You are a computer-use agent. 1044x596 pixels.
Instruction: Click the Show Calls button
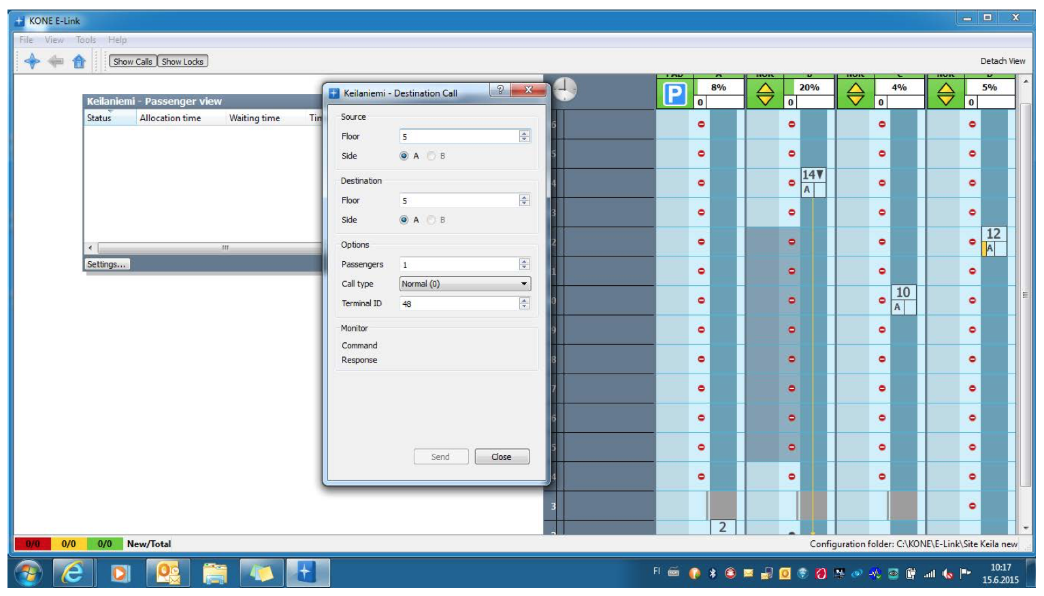pos(133,61)
